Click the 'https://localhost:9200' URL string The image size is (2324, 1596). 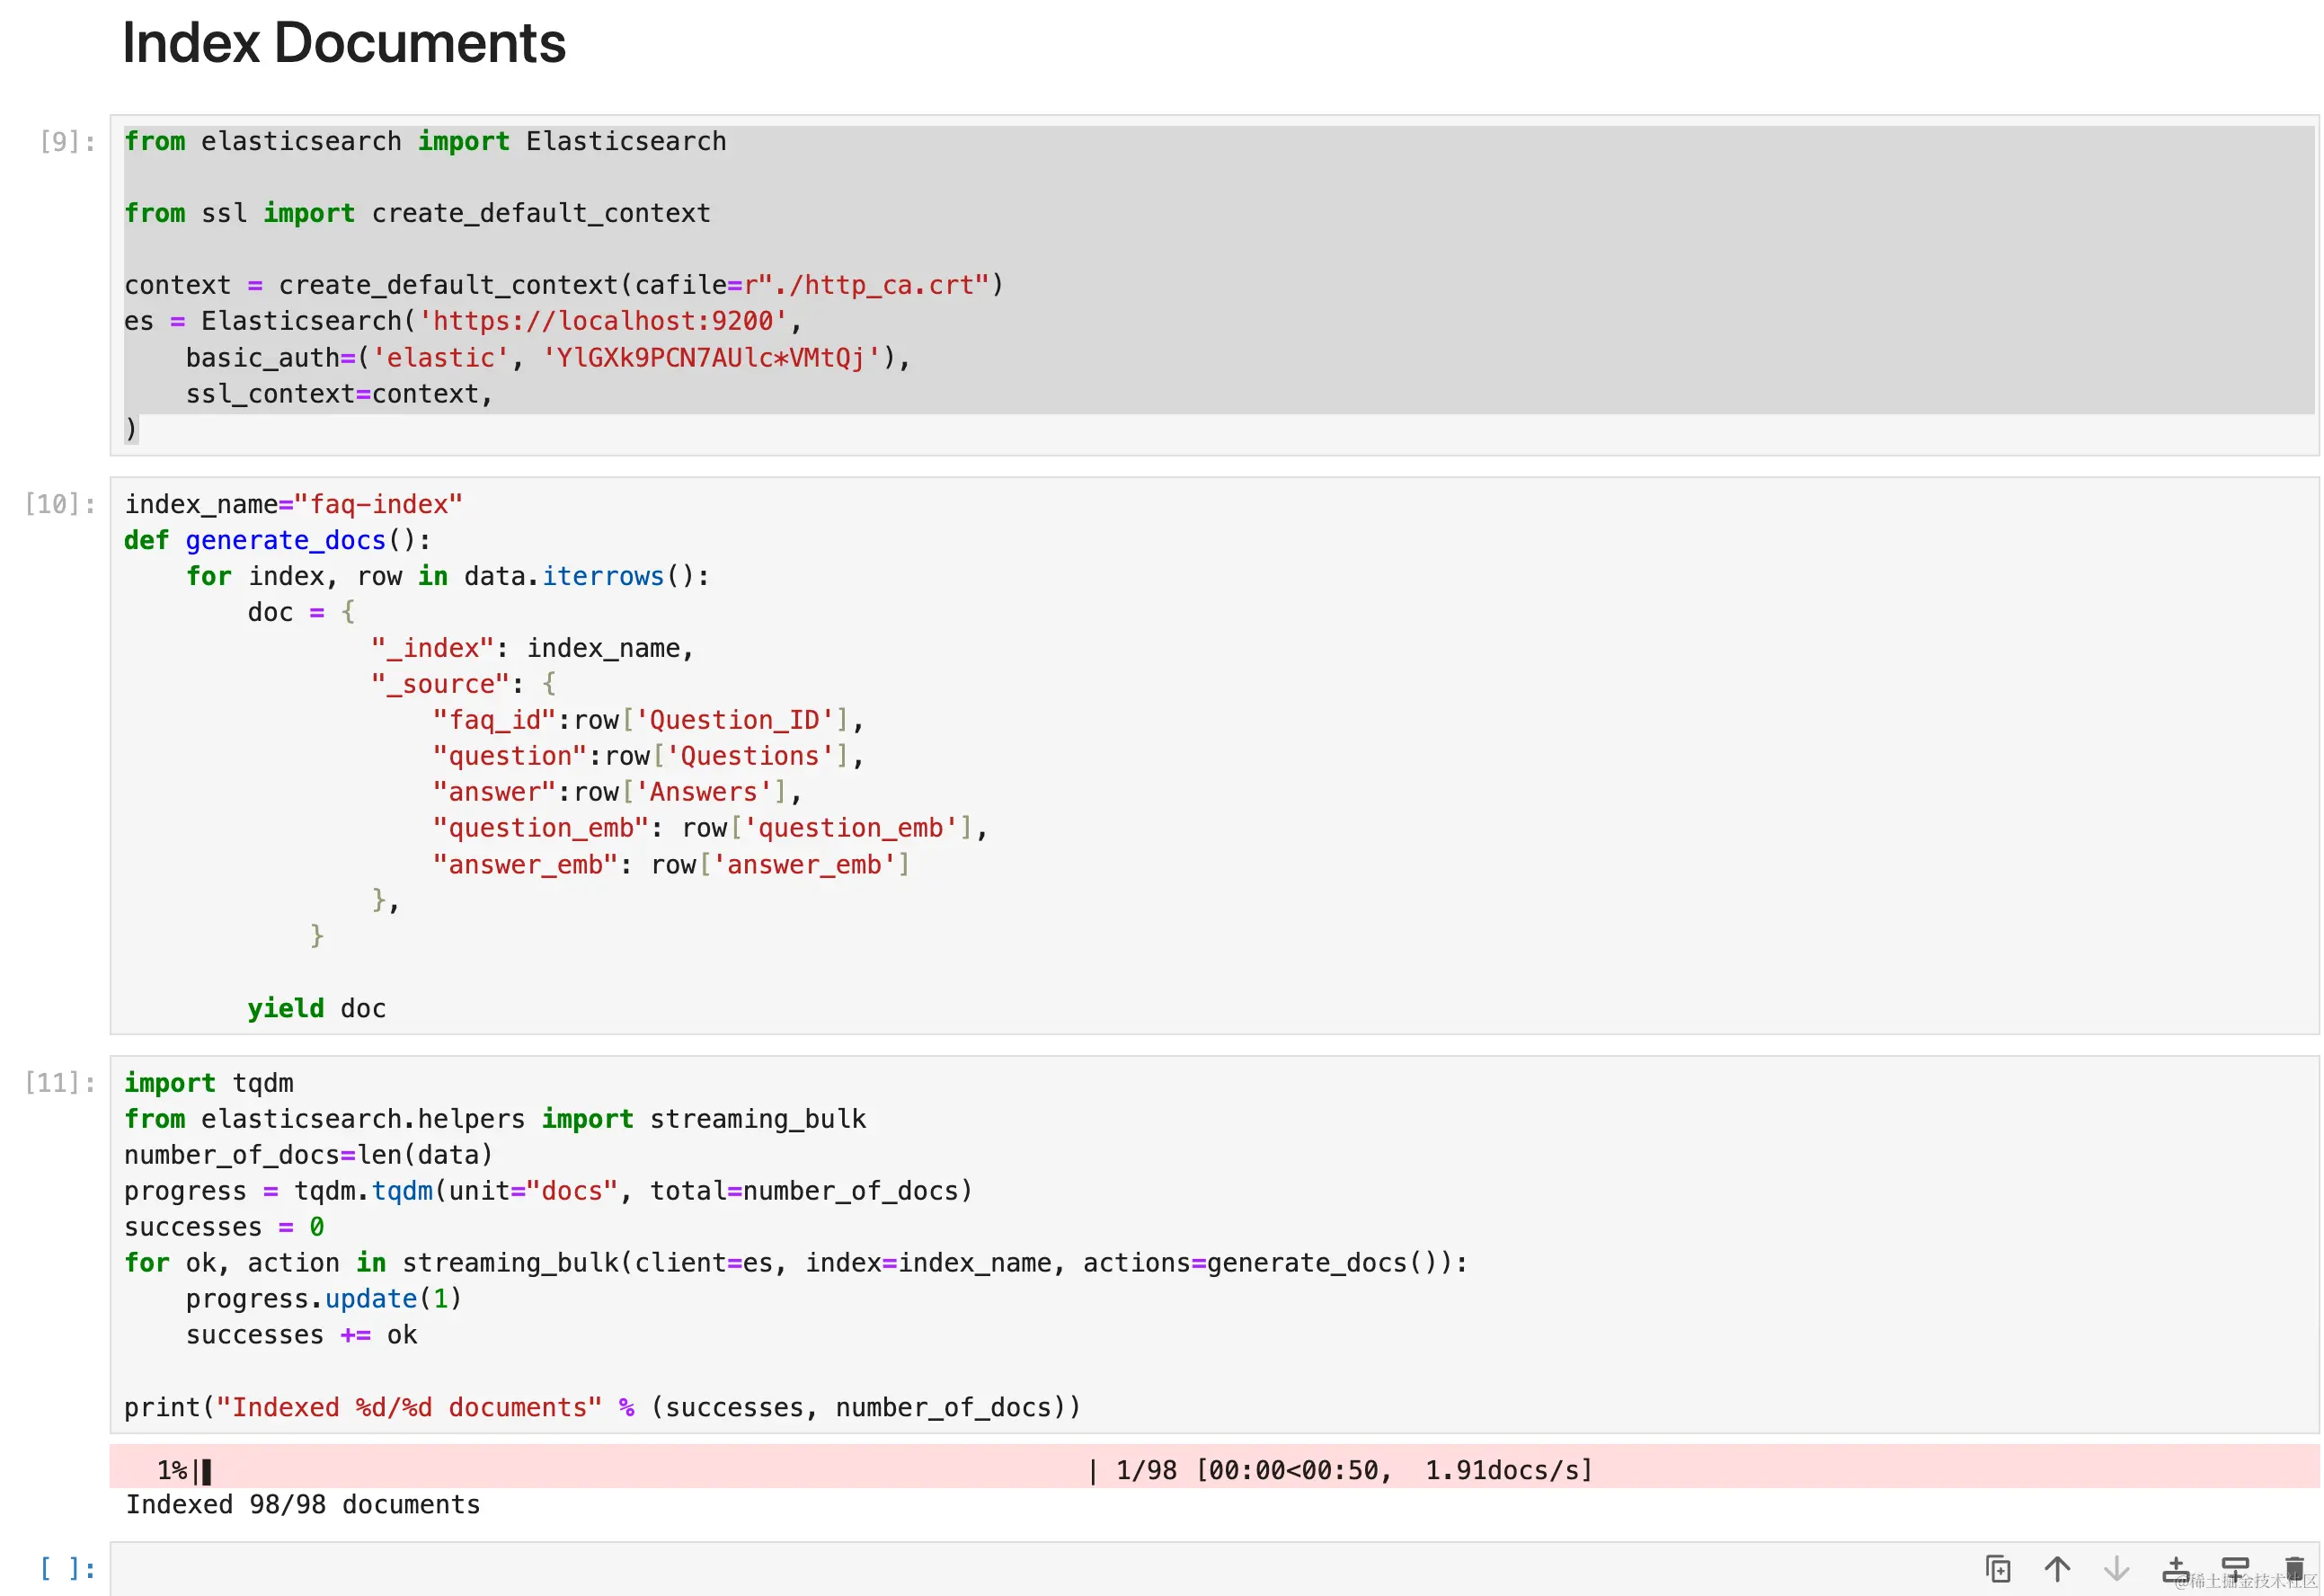click(603, 321)
